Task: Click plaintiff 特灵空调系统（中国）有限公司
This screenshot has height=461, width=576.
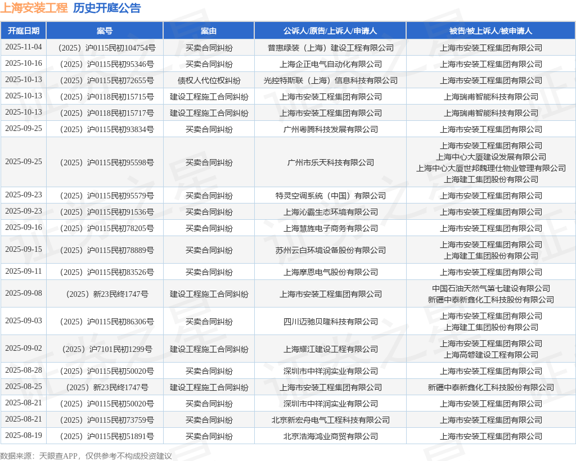Action: [331, 196]
